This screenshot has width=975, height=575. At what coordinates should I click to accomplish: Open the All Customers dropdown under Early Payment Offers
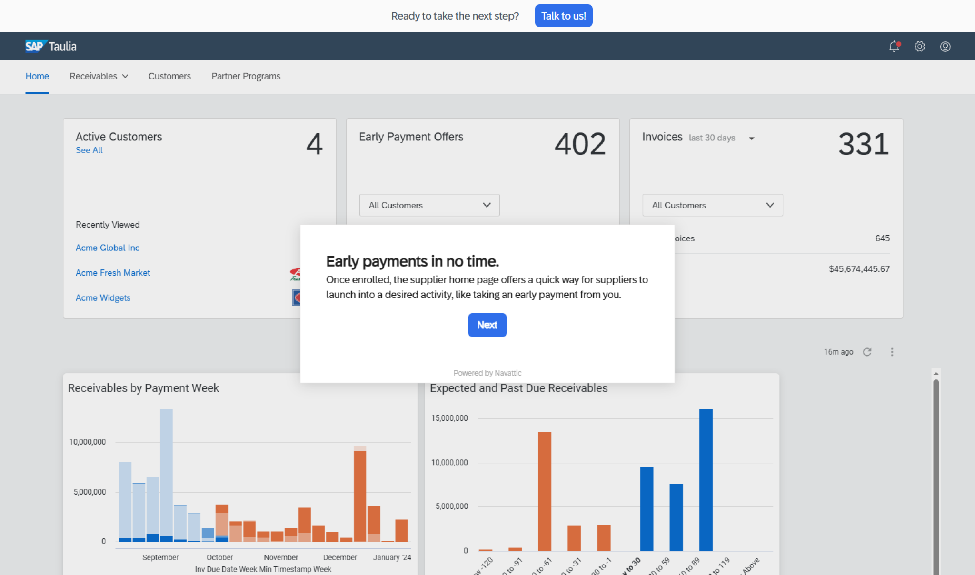(429, 205)
